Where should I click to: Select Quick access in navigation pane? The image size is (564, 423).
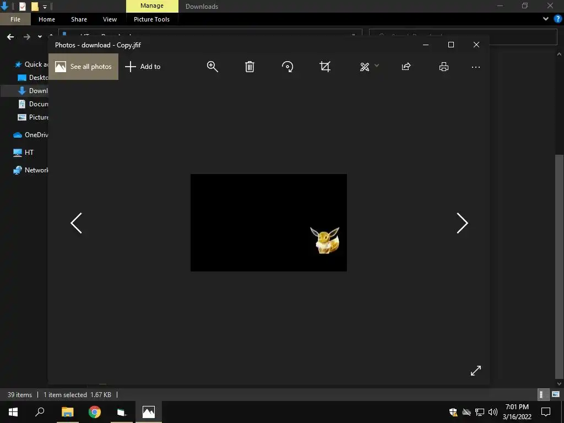pyautogui.click(x=31, y=64)
